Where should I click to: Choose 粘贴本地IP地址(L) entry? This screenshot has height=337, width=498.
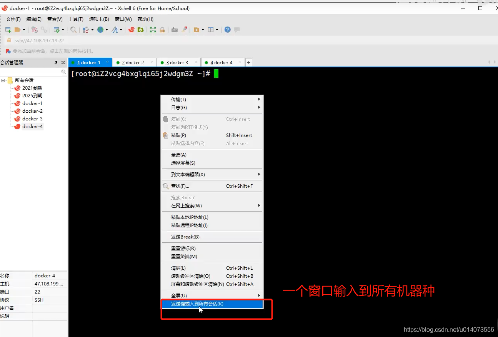(x=212, y=217)
